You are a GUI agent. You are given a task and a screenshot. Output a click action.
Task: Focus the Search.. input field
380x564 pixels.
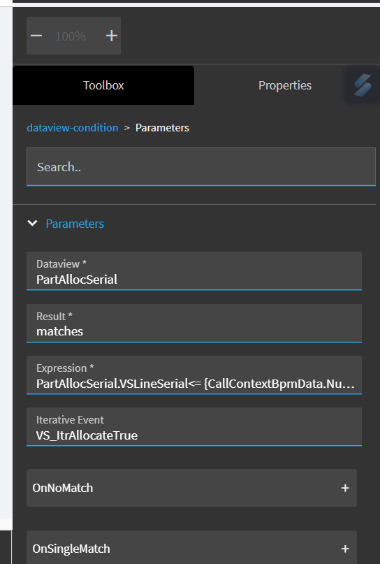tap(201, 167)
